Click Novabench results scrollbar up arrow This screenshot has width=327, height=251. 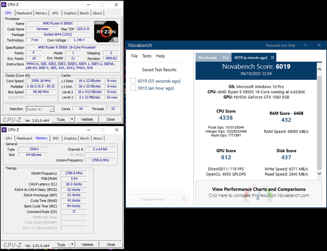319,69
